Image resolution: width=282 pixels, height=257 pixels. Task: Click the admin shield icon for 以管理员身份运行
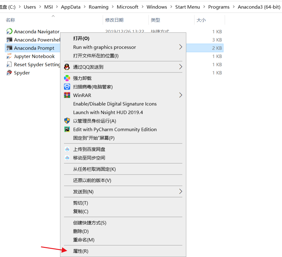pyautogui.click(x=67, y=121)
